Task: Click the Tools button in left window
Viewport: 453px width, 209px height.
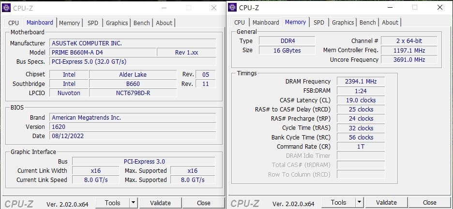Action: [112, 203]
